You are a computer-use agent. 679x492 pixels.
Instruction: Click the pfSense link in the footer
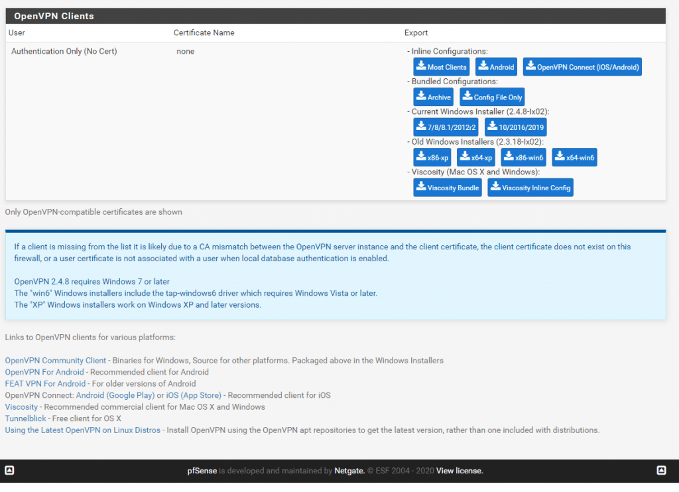pyautogui.click(x=202, y=471)
